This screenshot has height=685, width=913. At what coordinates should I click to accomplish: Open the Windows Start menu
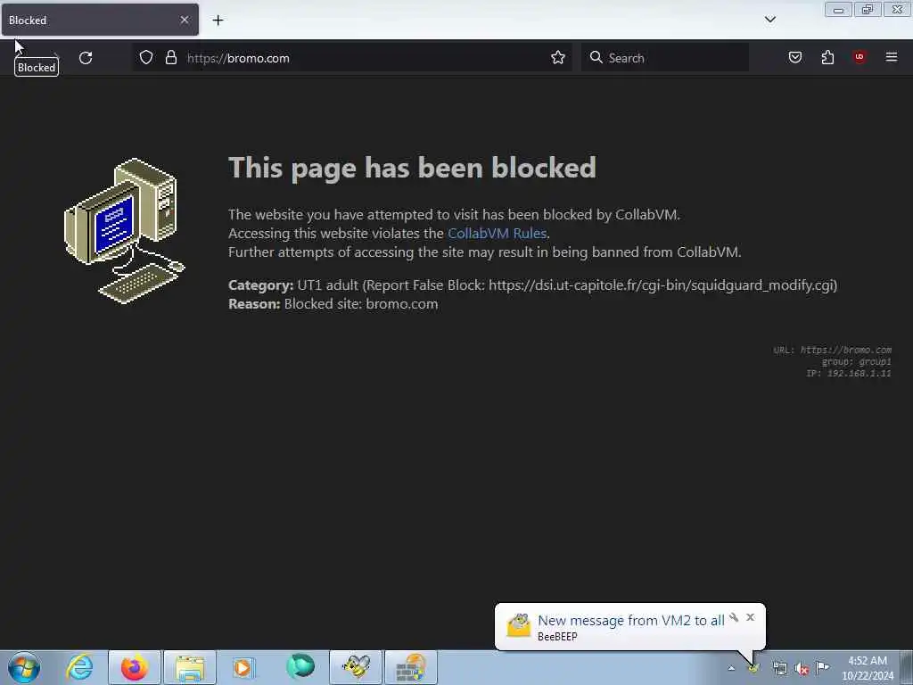[24, 667]
